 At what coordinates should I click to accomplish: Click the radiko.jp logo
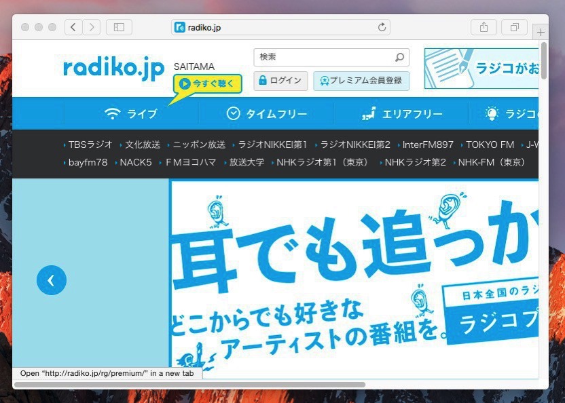(113, 68)
